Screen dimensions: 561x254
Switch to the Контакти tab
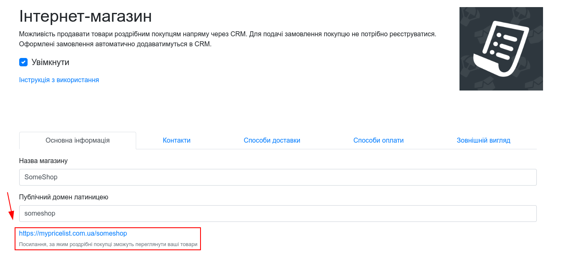click(177, 141)
